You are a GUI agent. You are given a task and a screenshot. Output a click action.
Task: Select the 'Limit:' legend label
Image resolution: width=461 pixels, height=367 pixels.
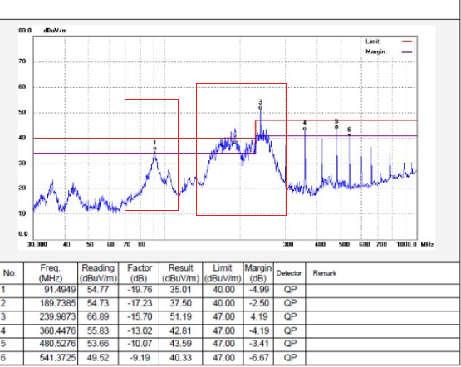click(x=373, y=42)
